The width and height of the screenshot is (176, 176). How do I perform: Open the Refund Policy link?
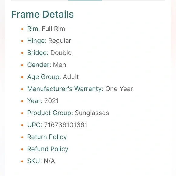pos(48,149)
